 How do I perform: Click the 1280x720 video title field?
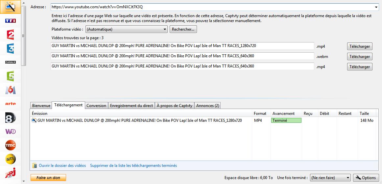(182, 46)
